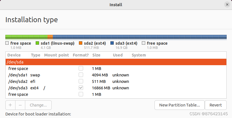The width and height of the screenshot is (232, 118).
Task: Select the /dev/sda device row
Action: [116, 62]
